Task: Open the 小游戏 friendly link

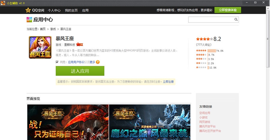Action: 203,117
